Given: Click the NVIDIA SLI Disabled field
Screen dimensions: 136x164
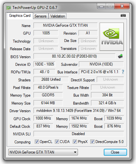Looking at the screenshot, I should point(79,134).
